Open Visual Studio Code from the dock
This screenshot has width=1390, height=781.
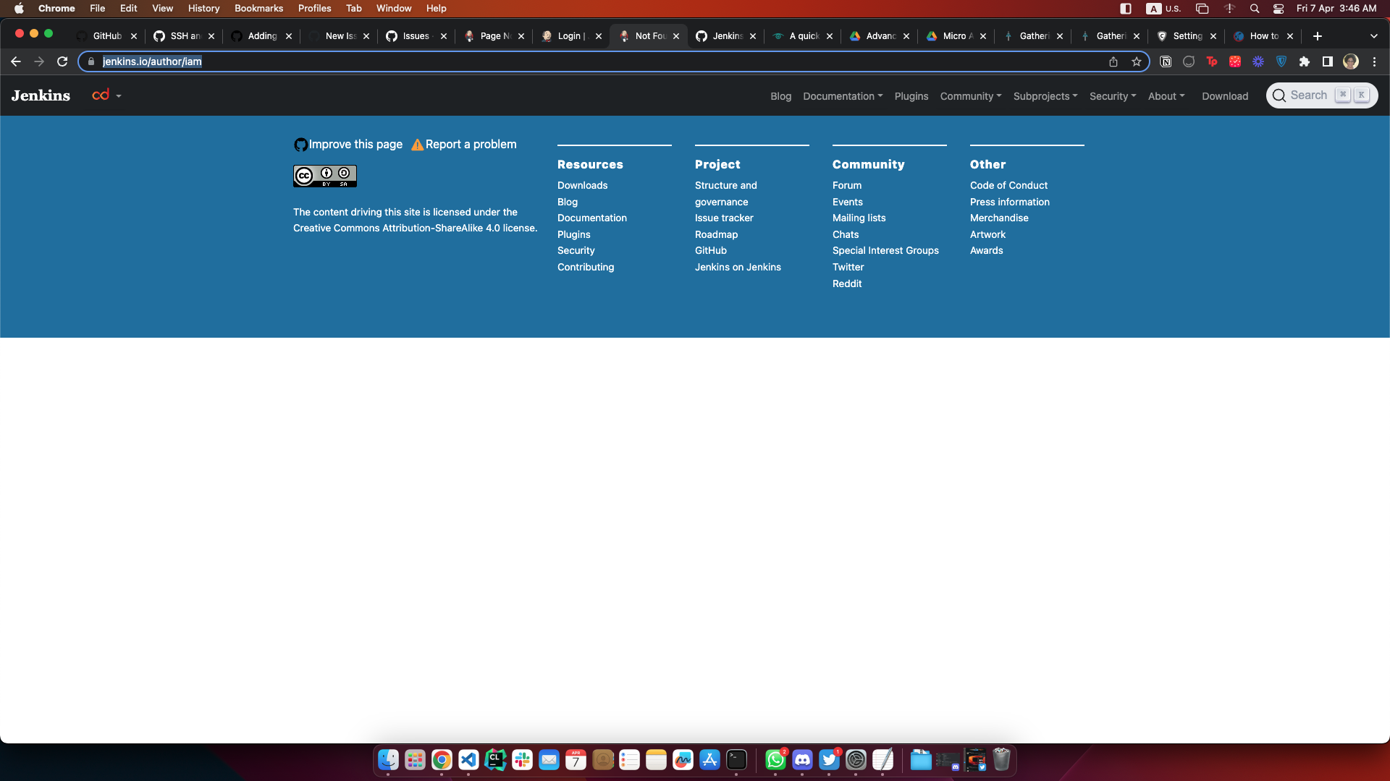[468, 760]
